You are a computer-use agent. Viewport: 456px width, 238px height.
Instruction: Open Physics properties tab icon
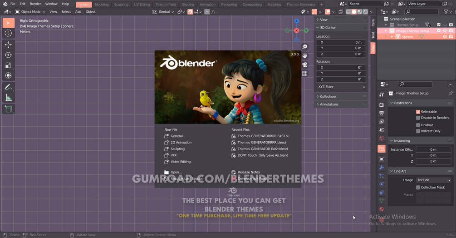[382, 184]
